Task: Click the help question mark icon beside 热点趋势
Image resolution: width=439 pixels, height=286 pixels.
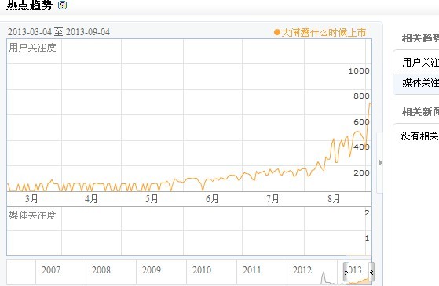Action: tap(62, 5)
